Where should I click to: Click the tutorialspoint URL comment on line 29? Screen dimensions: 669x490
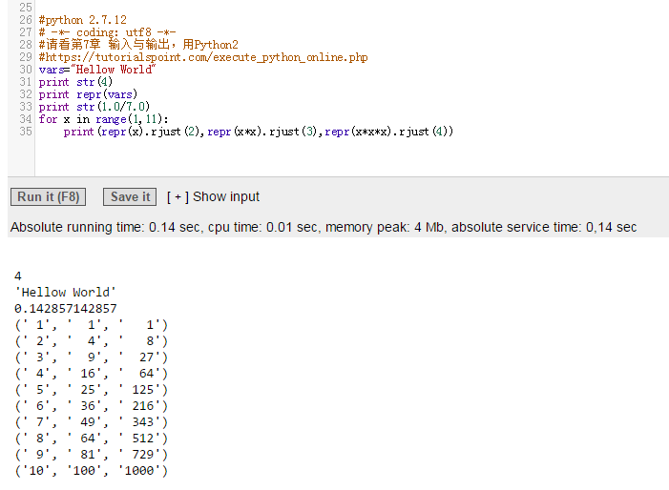coord(203,57)
